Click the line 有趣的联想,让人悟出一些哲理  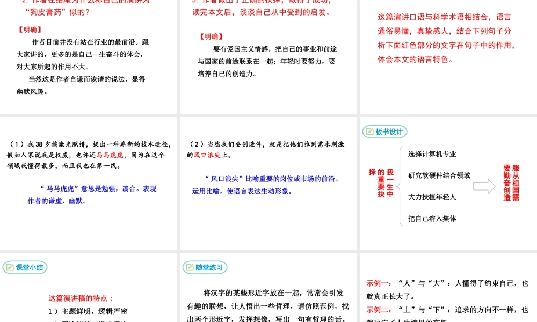pyautogui.click(x=267, y=306)
